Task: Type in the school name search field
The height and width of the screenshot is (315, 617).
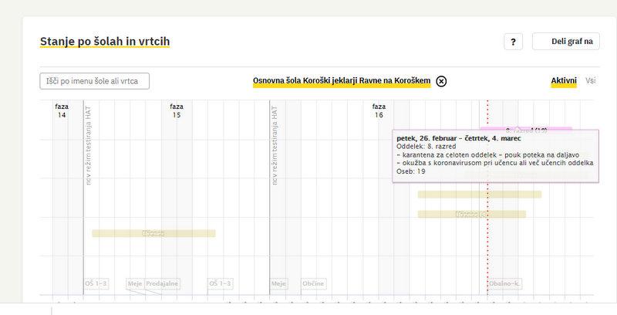Action: click(94, 81)
